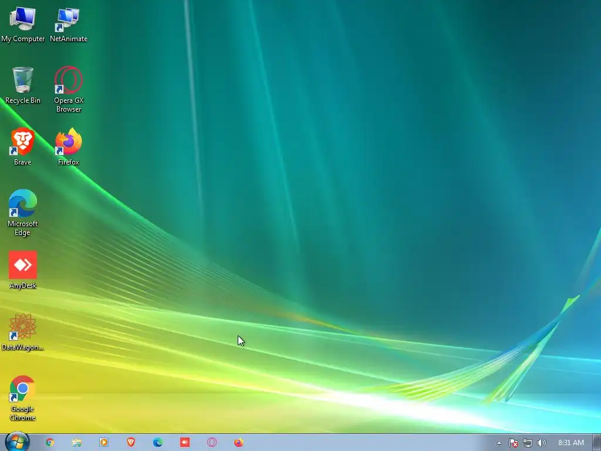Open the clock showing 8:31 AM
This screenshot has width=601, height=451.
coord(570,443)
